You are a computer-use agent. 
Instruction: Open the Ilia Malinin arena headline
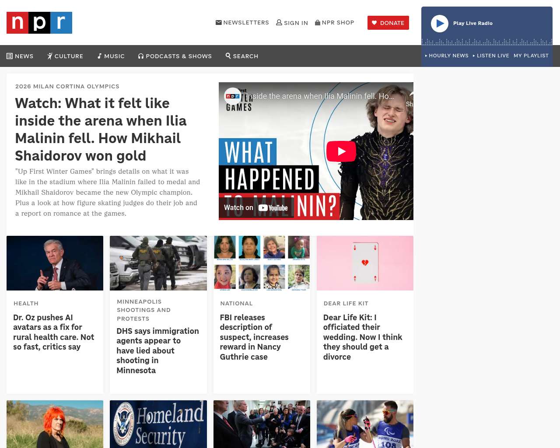tap(101, 129)
